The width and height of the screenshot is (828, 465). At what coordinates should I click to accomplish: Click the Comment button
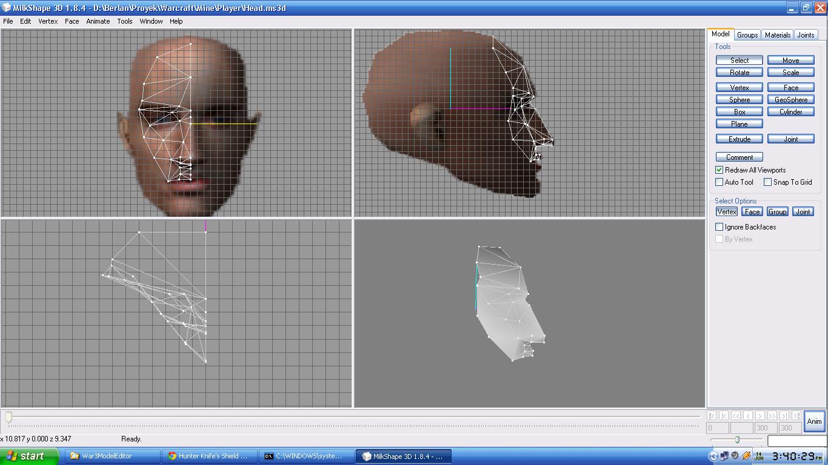pyautogui.click(x=739, y=157)
